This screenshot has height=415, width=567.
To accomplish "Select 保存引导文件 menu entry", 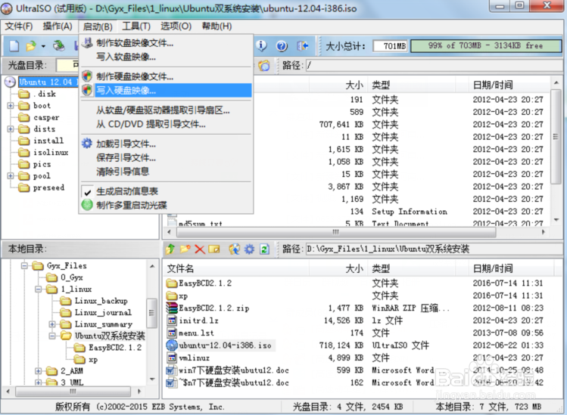I will tap(167, 158).
